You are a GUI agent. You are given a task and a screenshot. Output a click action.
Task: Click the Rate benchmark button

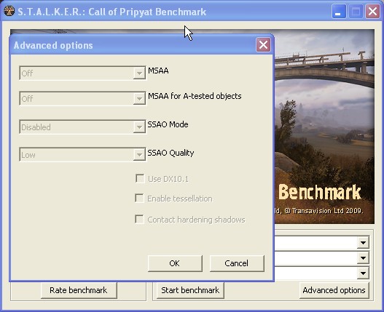[x=79, y=290]
